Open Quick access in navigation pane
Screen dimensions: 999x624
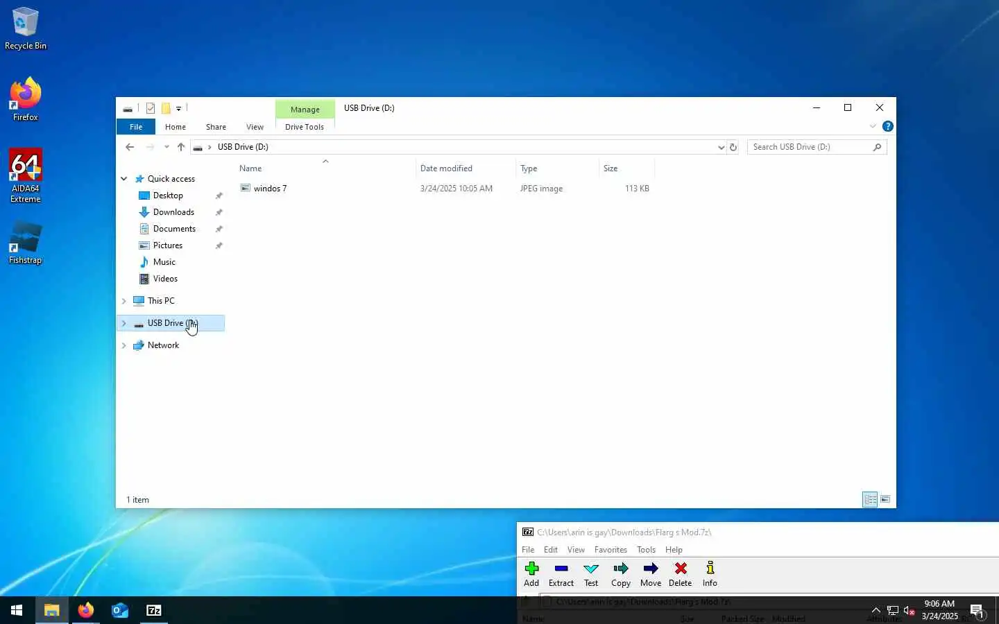(x=171, y=179)
